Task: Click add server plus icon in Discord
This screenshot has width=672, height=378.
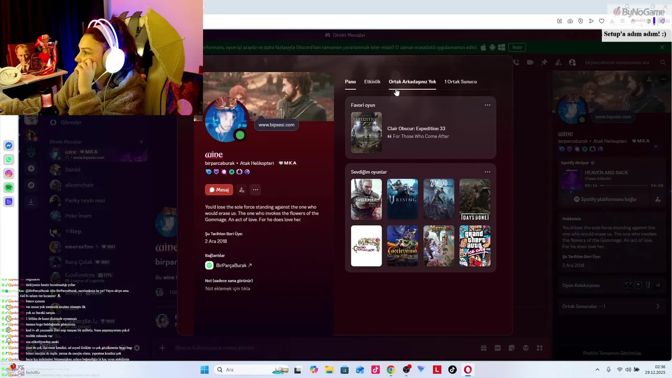Action: [31, 169]
